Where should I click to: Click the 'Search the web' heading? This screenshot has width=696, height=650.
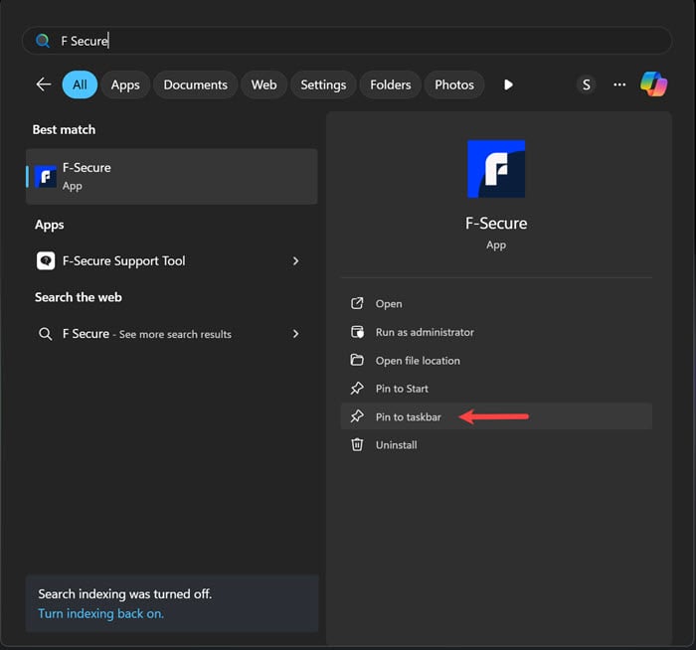(x=79, y=297)
